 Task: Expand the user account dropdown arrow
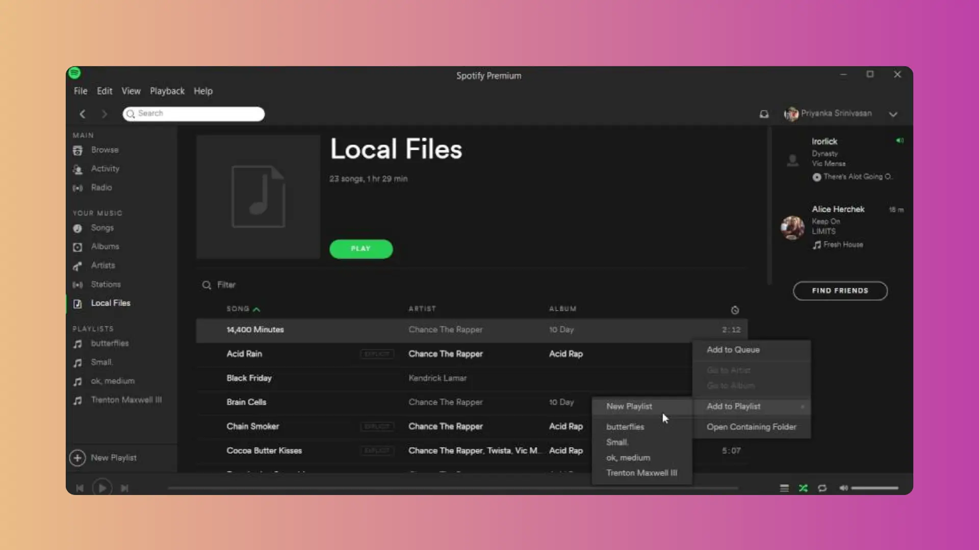point(893,114)
